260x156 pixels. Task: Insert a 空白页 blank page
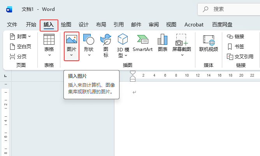tap(20, 47)
